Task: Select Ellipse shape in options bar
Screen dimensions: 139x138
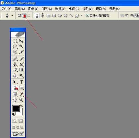Action: tap(60, 16)
